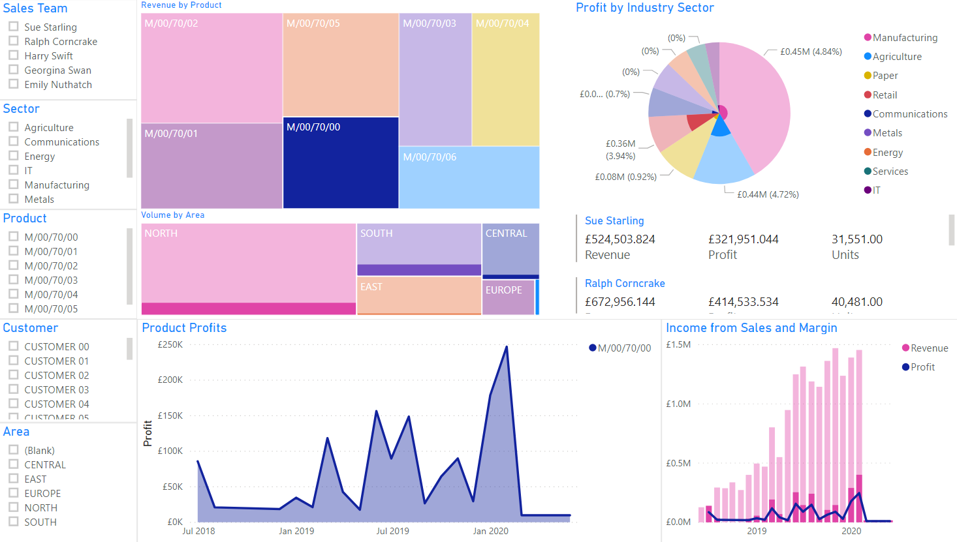Check product M/00/70/04 in slicer

click(13, 294)
